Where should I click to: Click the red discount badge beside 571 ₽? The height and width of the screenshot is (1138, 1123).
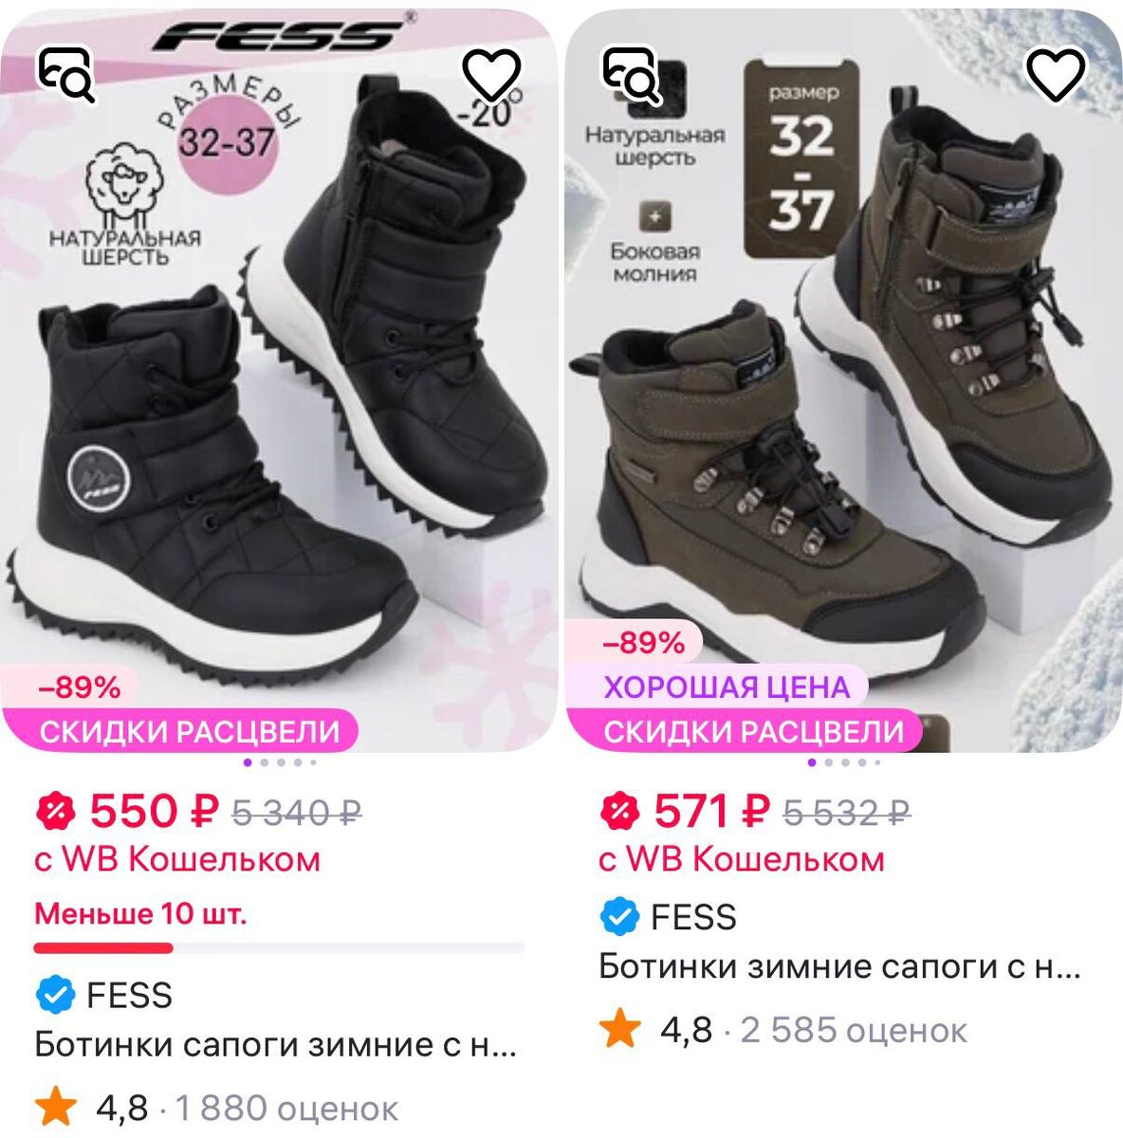click(619, 812)
